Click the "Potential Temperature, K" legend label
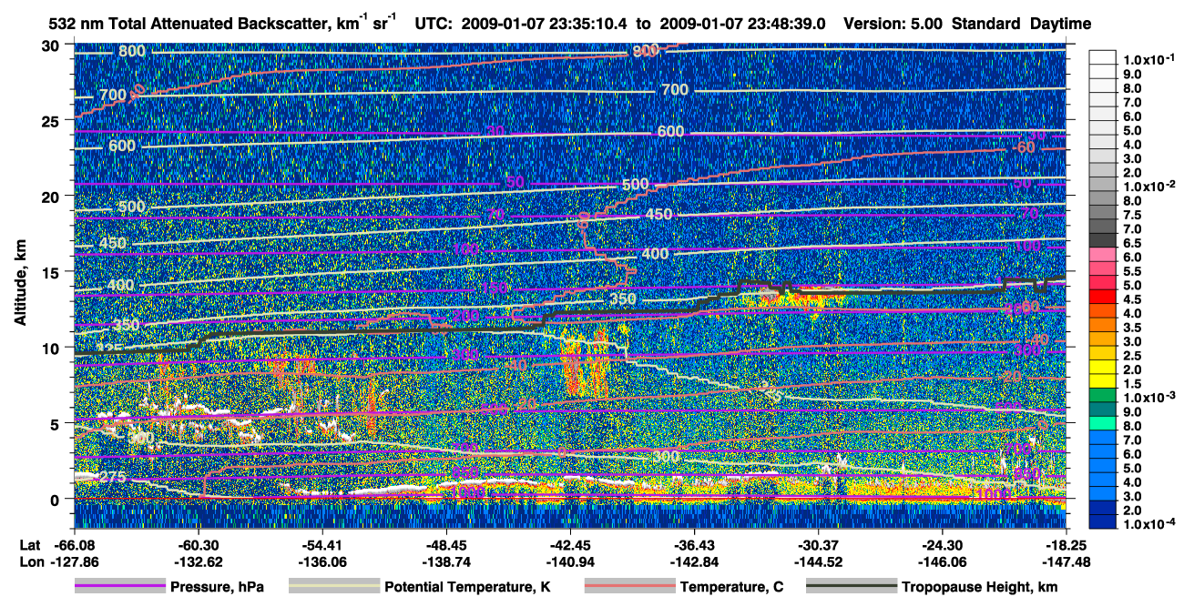The image size is (1184, 607). tap(468, 588)
